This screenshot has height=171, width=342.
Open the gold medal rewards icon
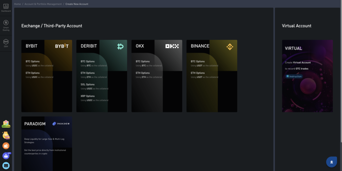[x=6, y=135]
